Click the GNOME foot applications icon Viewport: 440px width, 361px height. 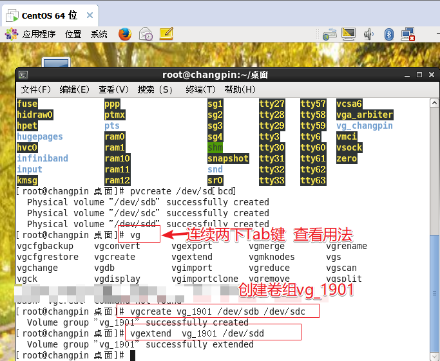(12, 34)
